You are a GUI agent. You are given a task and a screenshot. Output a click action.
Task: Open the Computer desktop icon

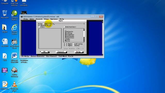point(5,2)
